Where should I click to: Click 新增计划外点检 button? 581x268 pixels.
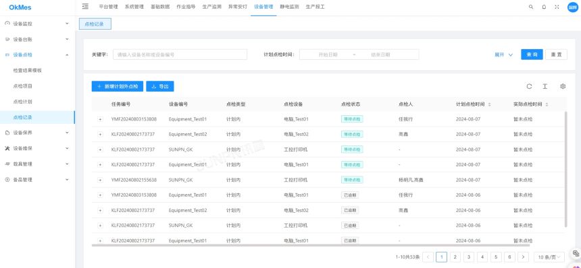coord(118,86)
